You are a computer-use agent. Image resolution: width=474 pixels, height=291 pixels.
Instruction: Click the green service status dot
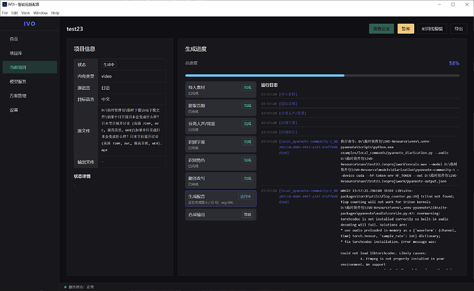[x=65, y=287]
